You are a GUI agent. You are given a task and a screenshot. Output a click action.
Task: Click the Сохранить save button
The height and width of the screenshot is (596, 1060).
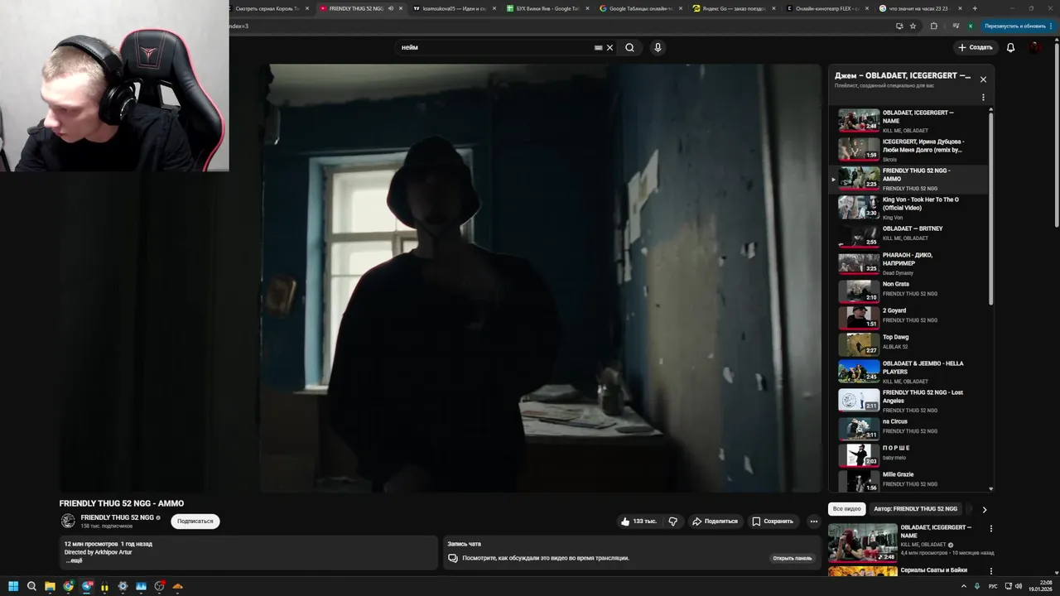(x=773, y=521)
